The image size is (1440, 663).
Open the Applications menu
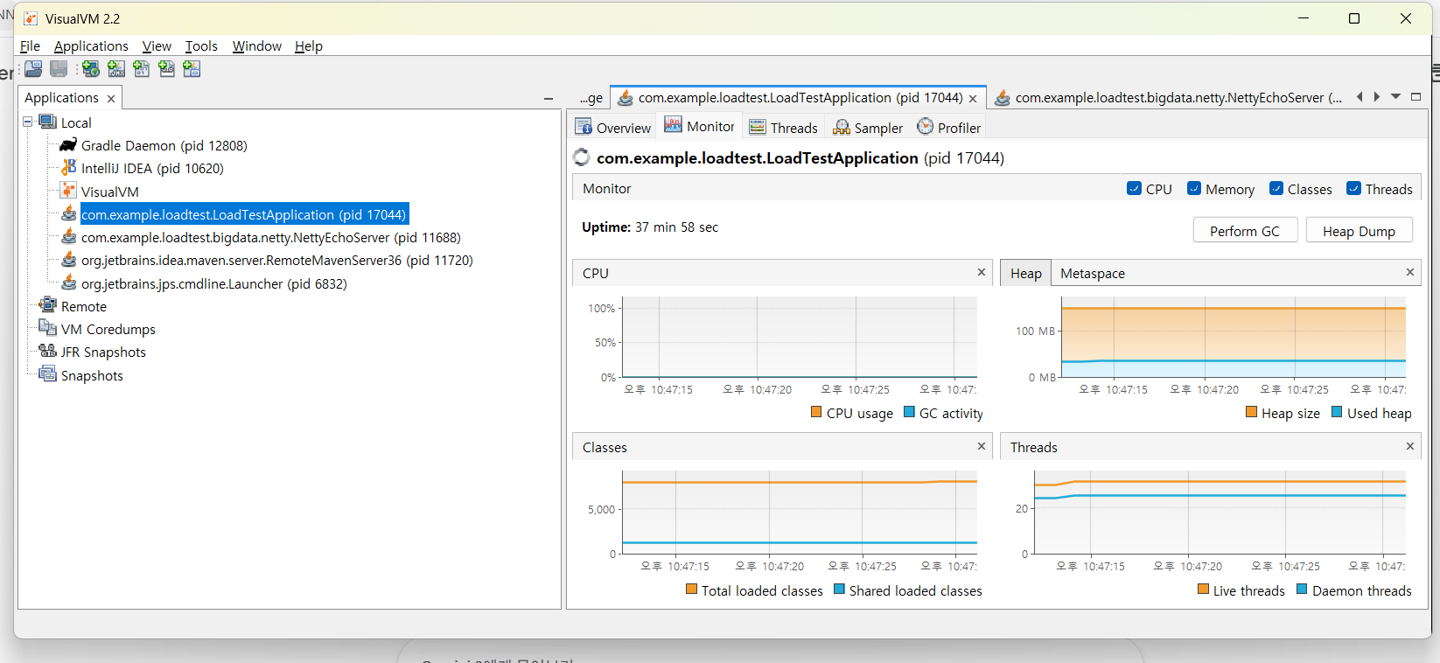point(91,45)
